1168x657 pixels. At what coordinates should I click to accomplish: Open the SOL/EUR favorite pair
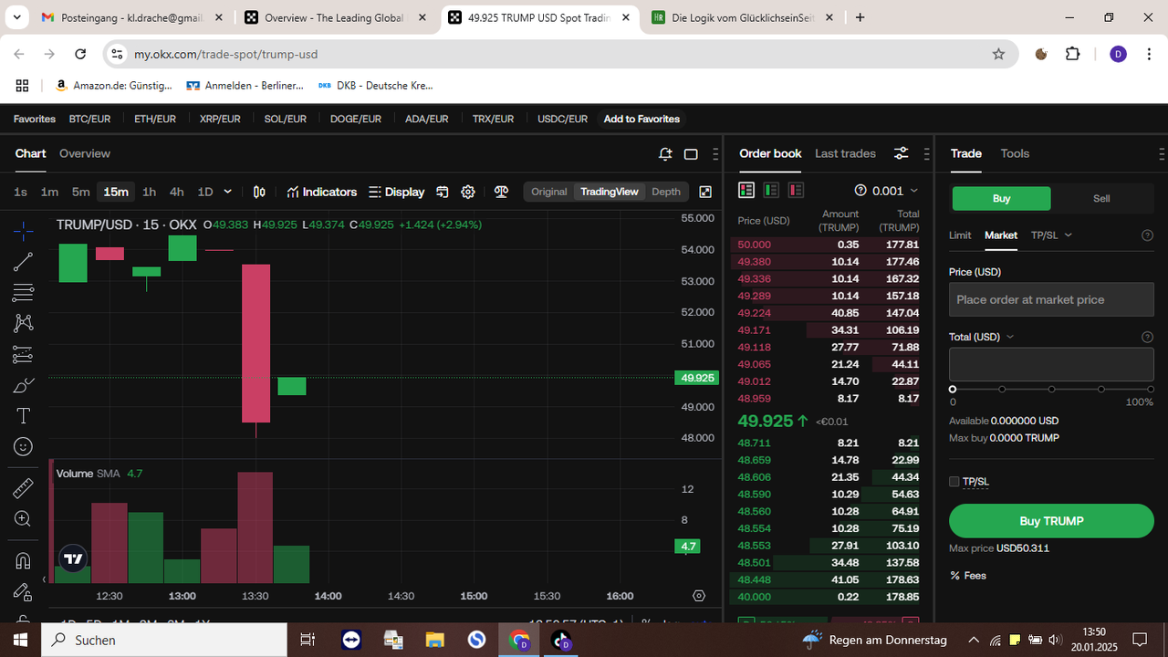pyautogui.click(x=286, y=119)
